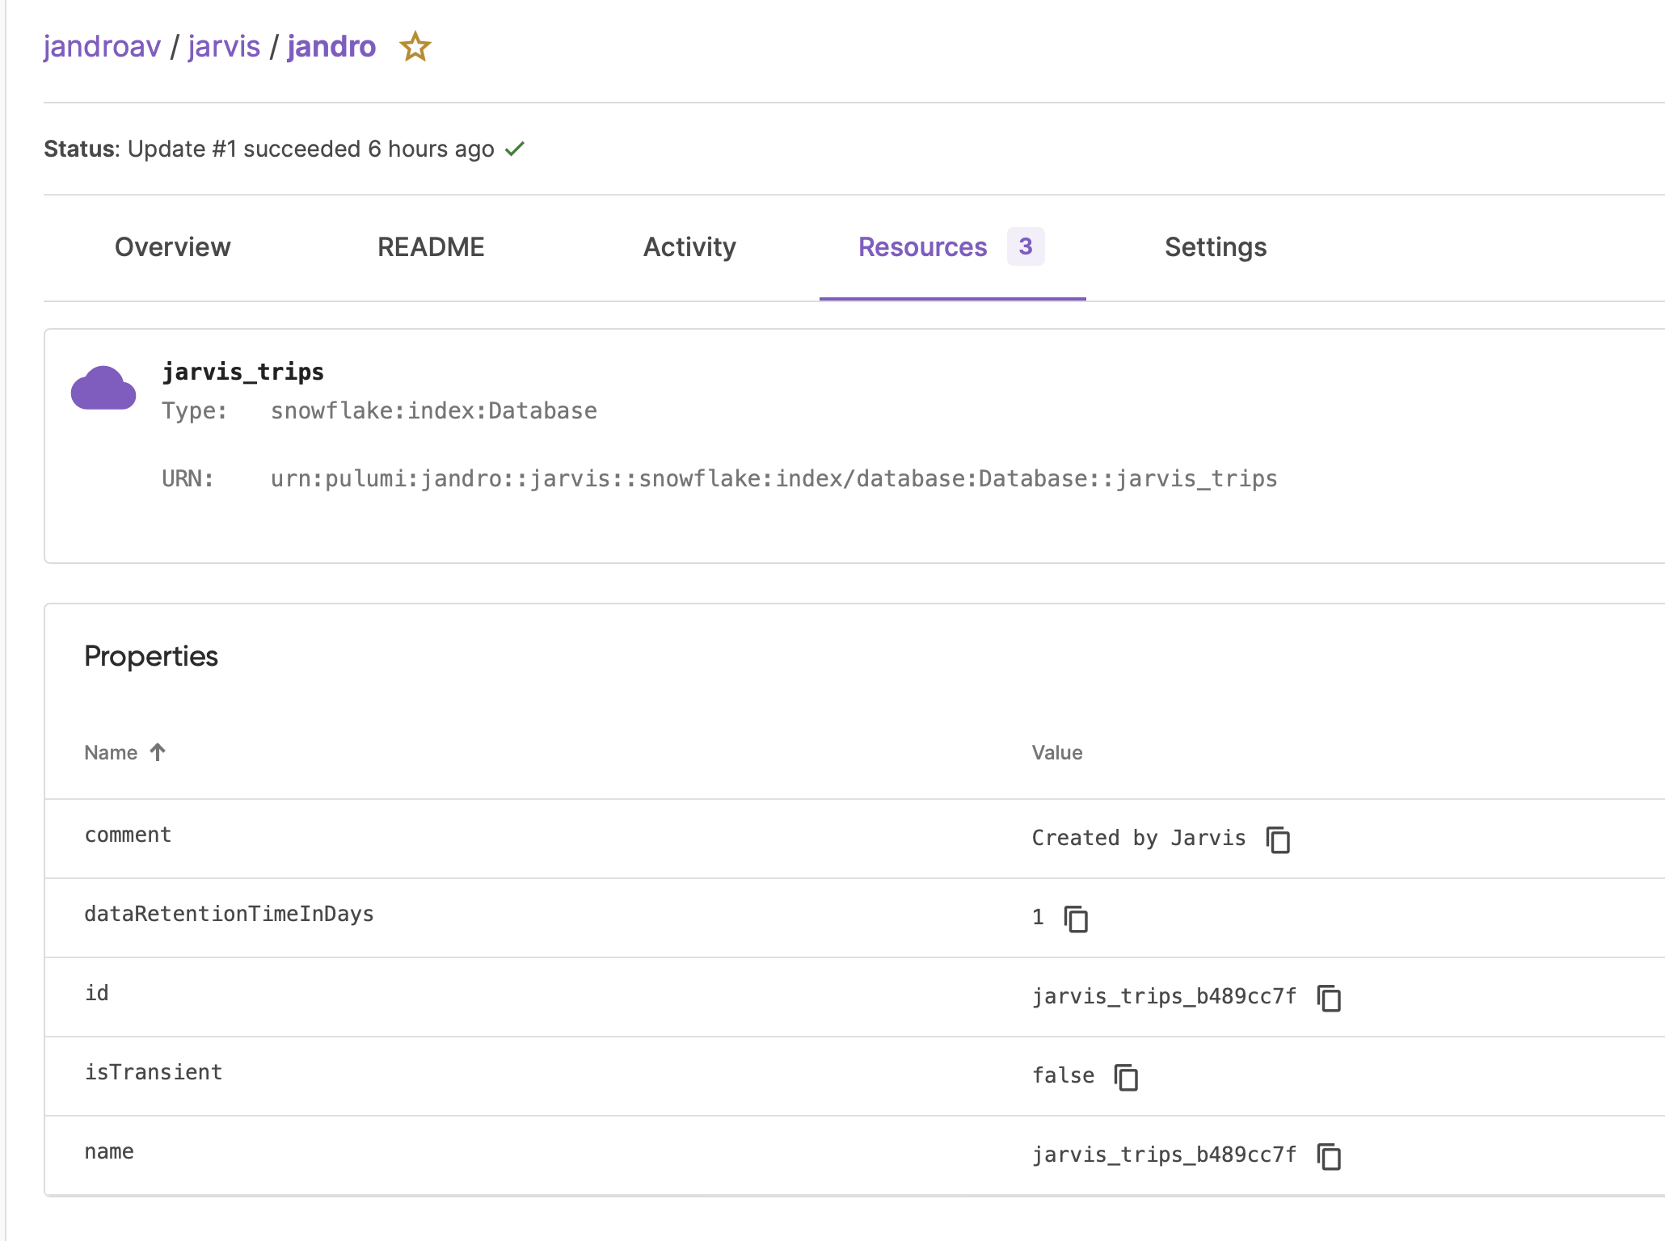The width and height of the screenshot is (1665, 1241).
Task: Copy the name property value
Action: pos(1329,1156)
